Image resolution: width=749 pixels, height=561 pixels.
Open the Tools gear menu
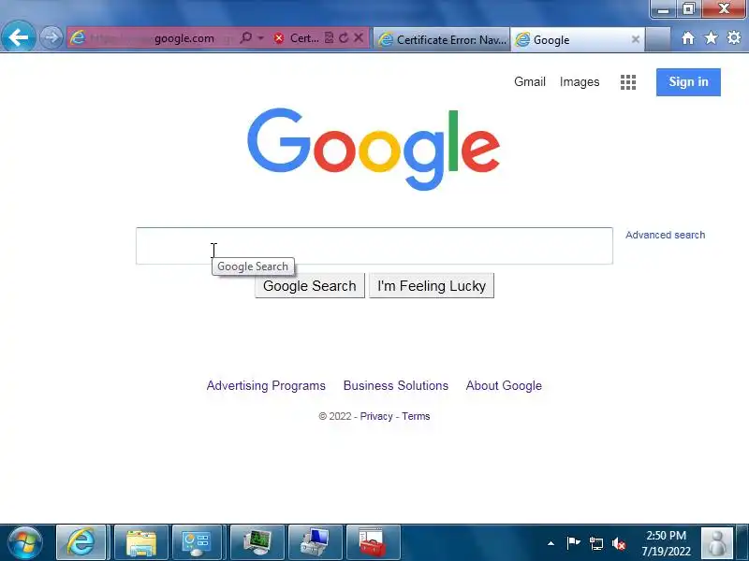[x=734, y=37]
